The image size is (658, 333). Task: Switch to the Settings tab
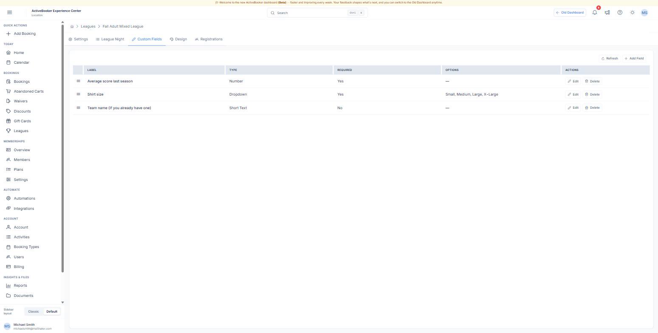(78, 39)
